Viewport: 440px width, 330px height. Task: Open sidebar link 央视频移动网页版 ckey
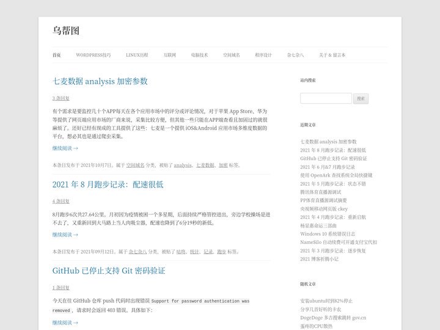(x=324, y=209)
